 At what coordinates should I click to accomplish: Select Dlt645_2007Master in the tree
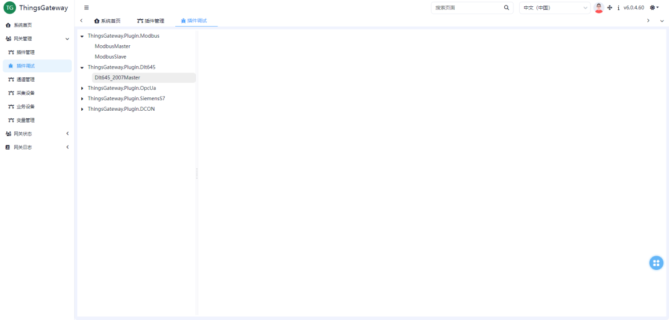144,77
